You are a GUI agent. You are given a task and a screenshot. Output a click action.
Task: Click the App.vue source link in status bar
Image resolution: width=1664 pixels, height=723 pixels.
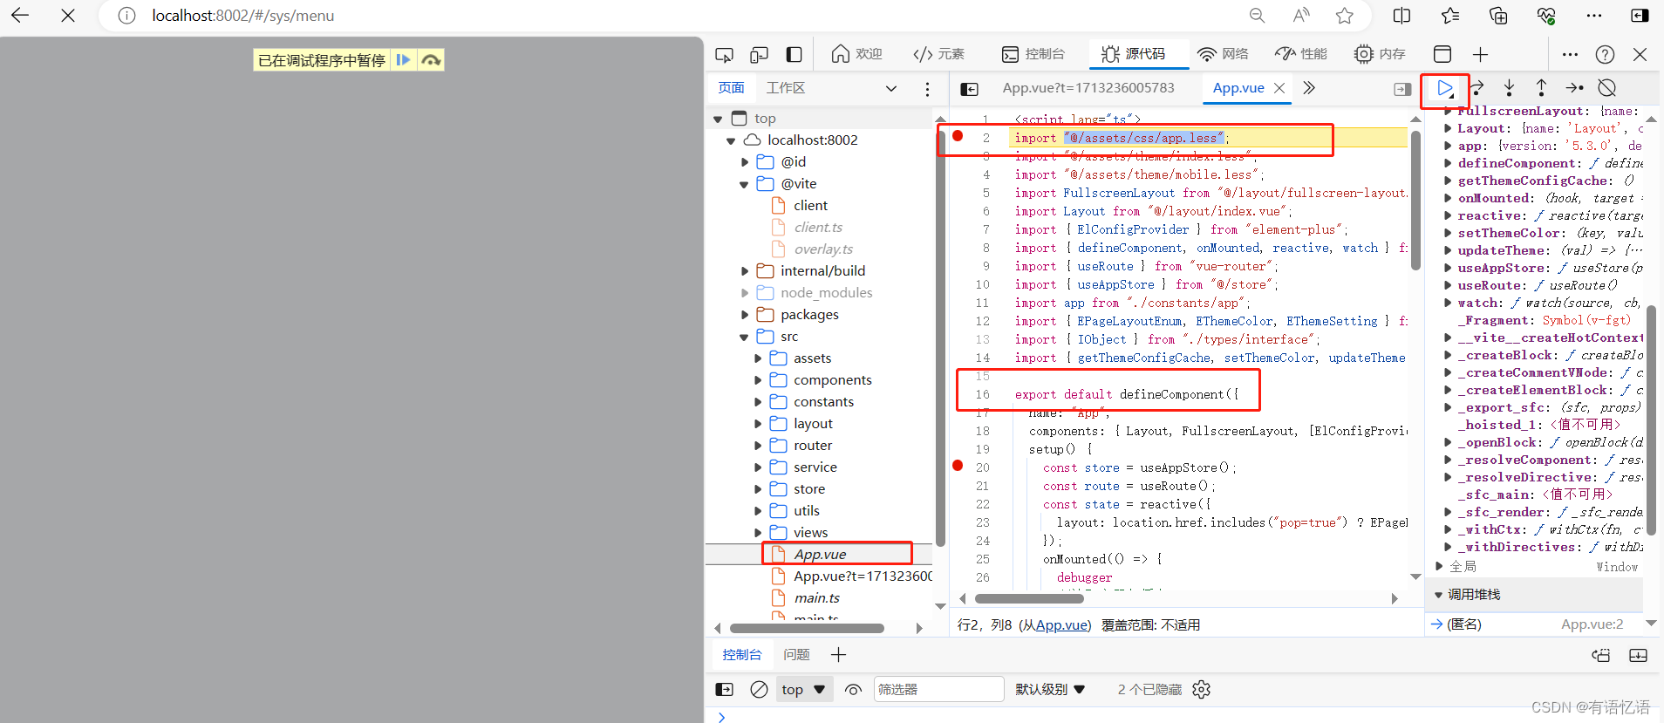click(x=1061, y=625)
